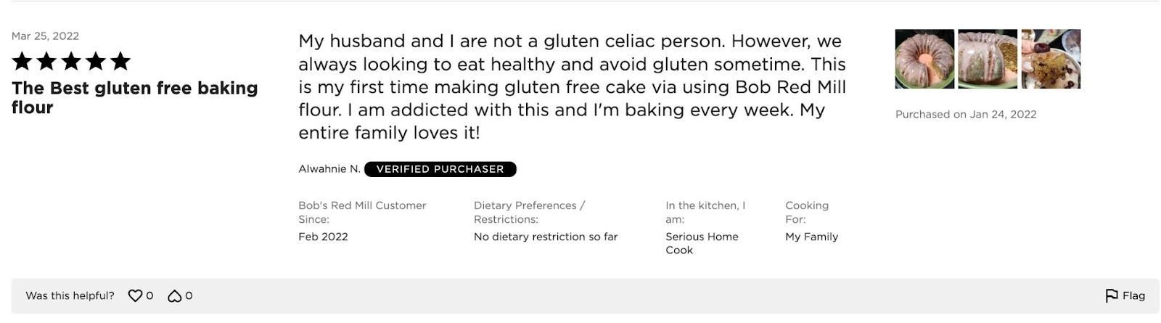Click the "Purchased on Jan 24, 2022" text

coord(966,114)
